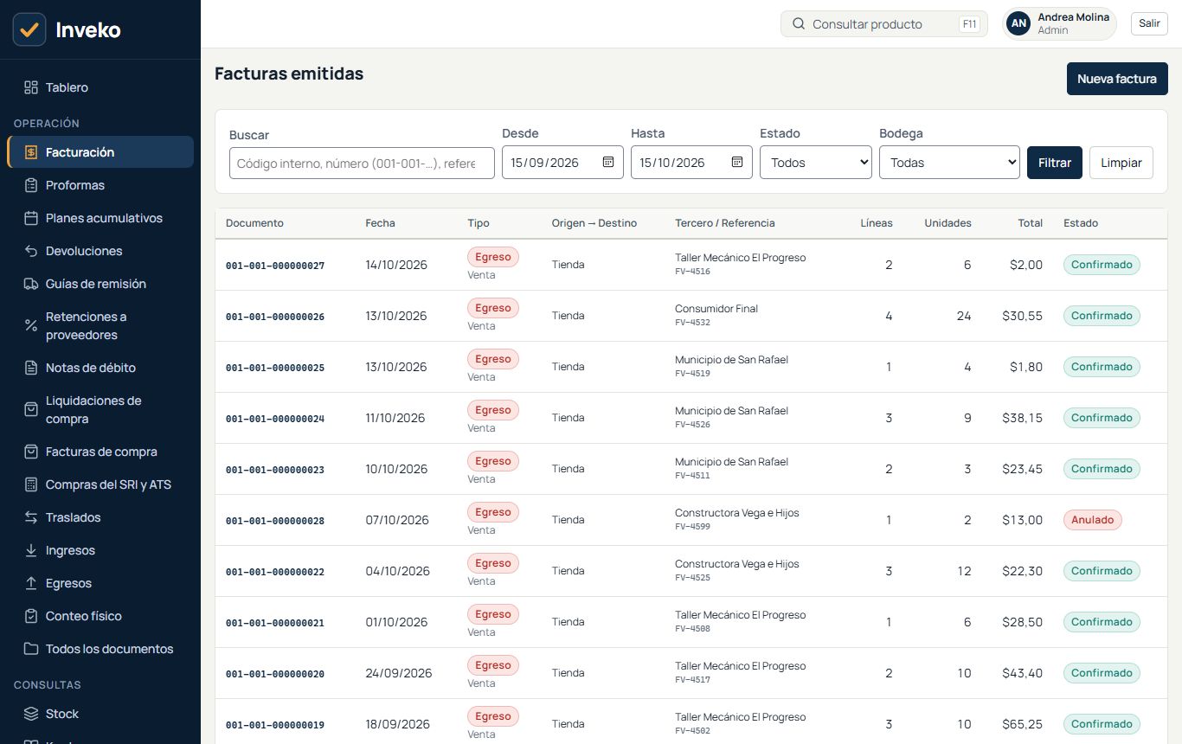
Task: Expand the Bodega dropdown
Action: click(949, 163)
